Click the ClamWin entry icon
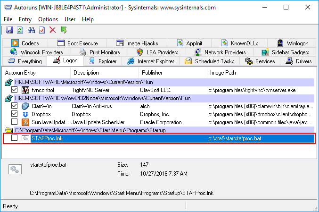Screen dimensions: 319x212 click(25, 106)
